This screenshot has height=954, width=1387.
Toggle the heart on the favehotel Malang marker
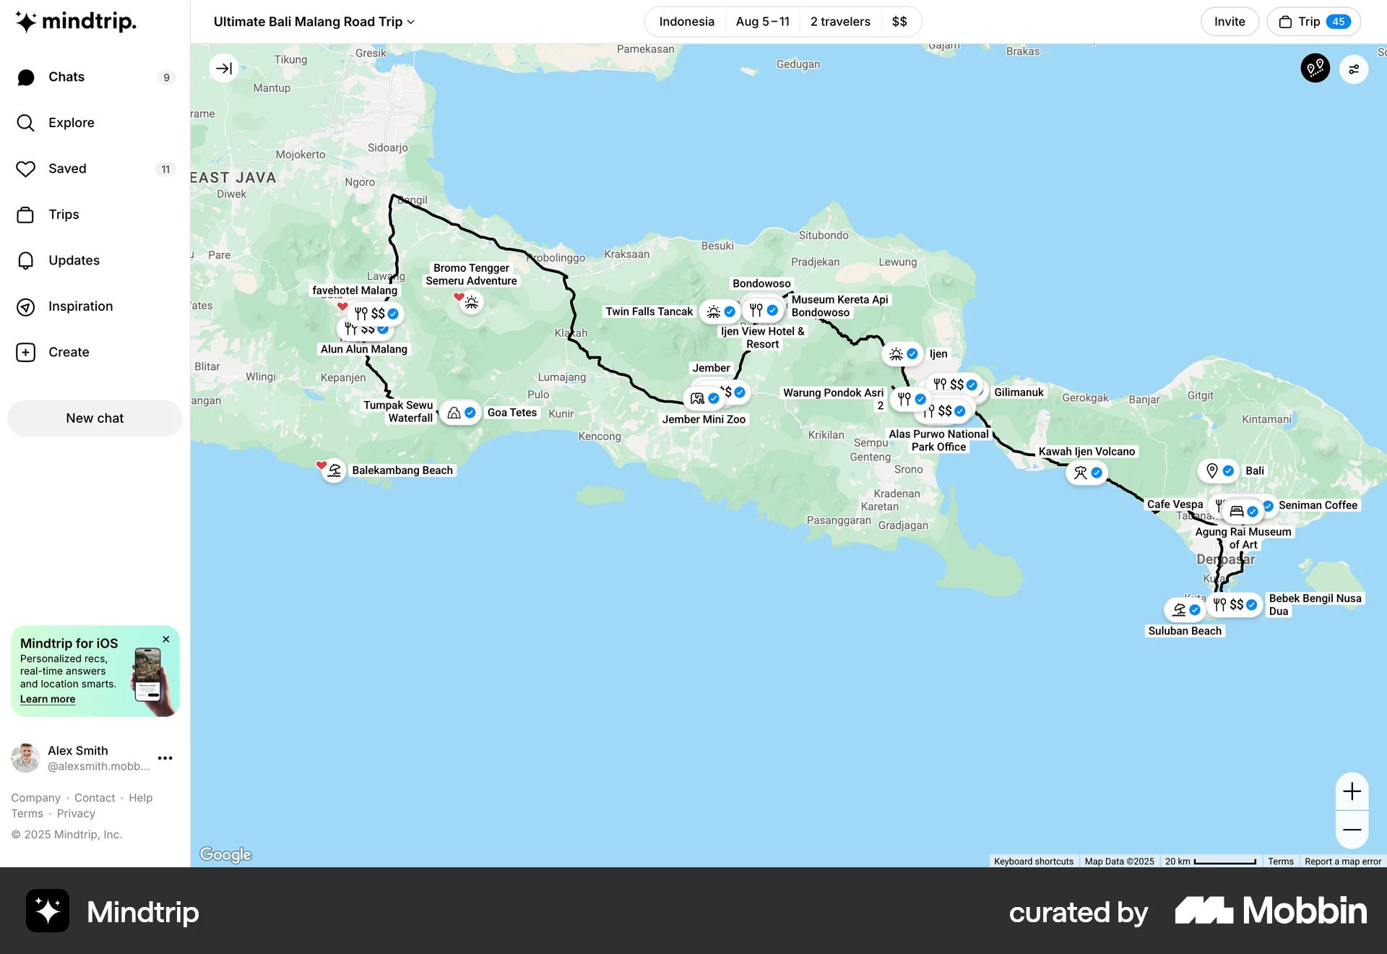[342, 307]
